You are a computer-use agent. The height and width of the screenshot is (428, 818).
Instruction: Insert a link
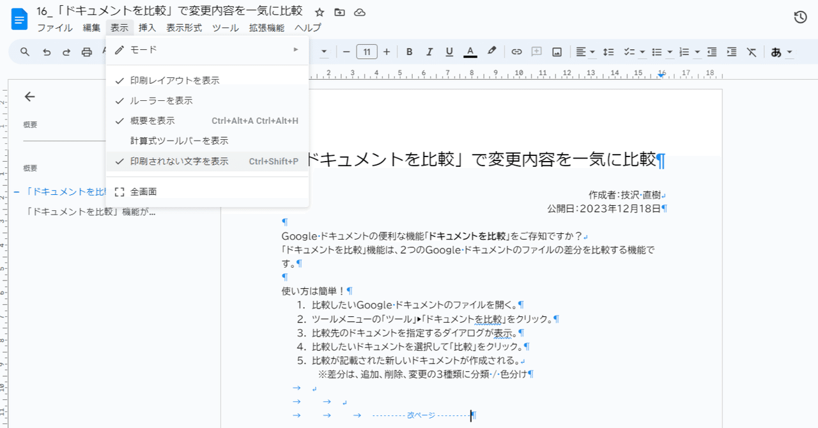pyautogui.click(x=516, y=52)
